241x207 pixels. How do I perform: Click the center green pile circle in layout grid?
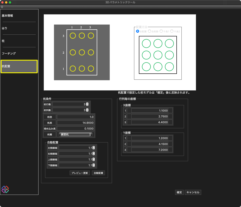(x=158, y=55)
